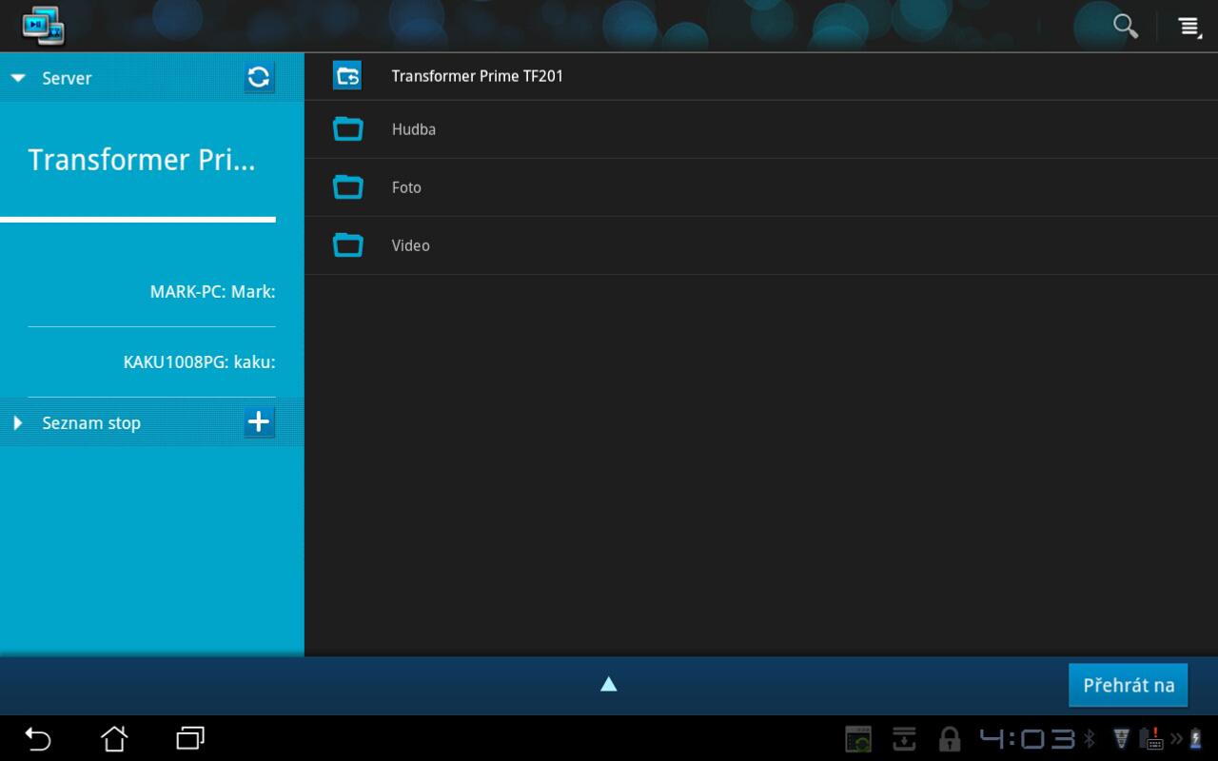Expand the bottom panel with up arrow

(609, 684)
